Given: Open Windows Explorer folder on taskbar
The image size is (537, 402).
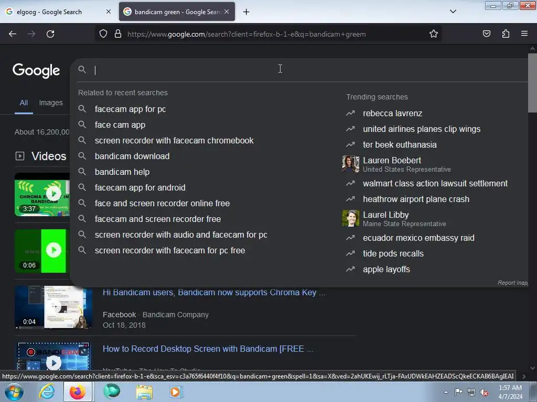Looking at the screenshot, I should [x=144, y=392].
